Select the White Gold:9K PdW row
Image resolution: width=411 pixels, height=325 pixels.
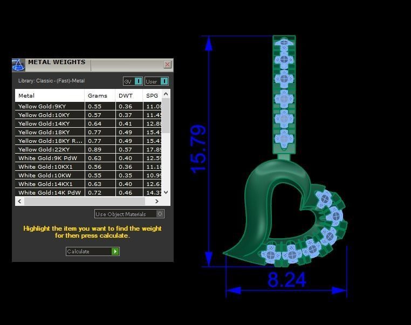point(88,158)
